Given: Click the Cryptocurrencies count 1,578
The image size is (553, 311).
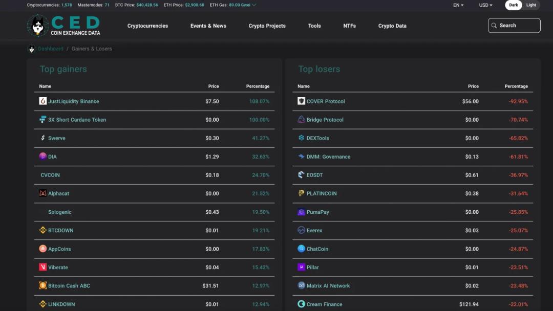Looking at the screenshot, I should coord(66,5).
